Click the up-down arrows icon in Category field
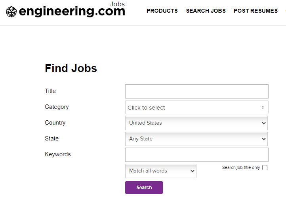Screen dimensions: 286x201 tap(263, 108)
